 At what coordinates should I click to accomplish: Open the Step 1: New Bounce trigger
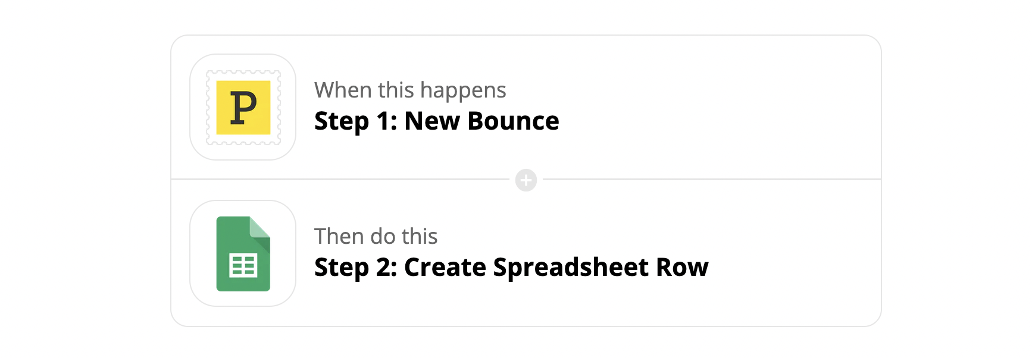436,121
